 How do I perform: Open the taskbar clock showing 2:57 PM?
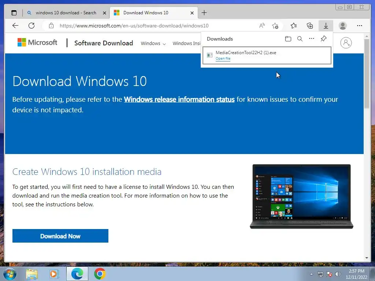coord(356,274)
